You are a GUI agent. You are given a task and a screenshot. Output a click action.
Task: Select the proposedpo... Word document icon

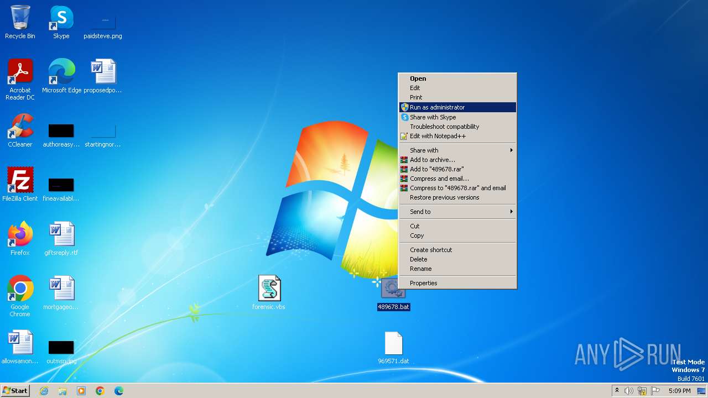point(103,76)
